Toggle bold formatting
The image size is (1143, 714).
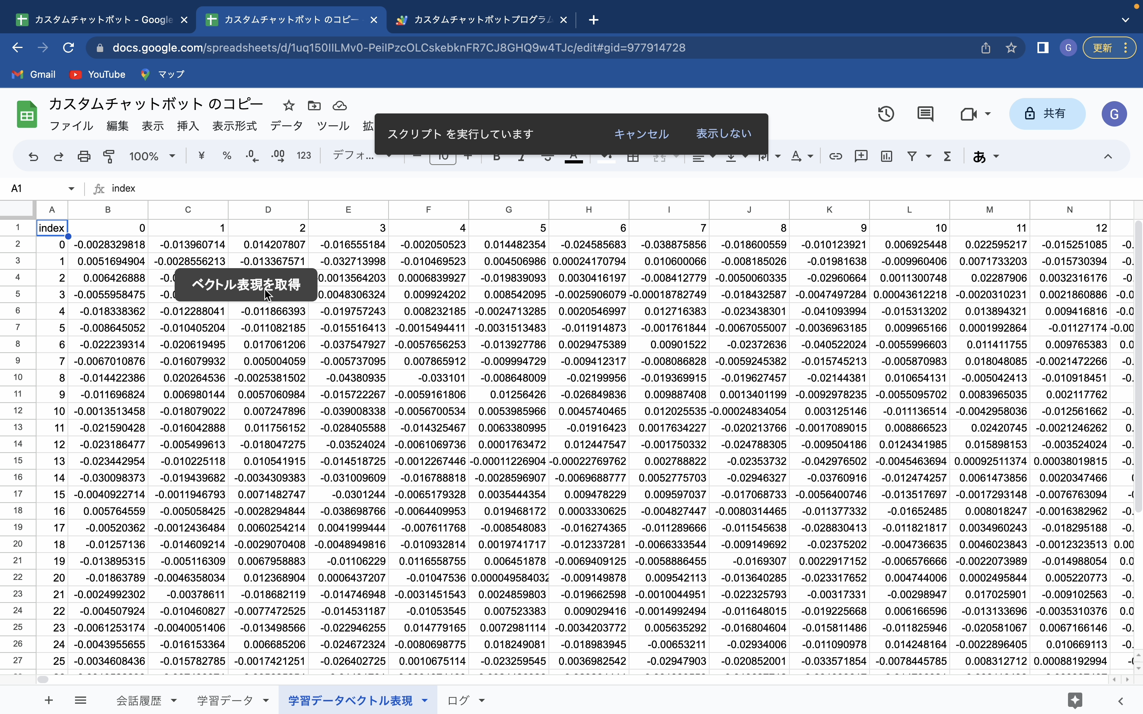(x=495, y=156)
